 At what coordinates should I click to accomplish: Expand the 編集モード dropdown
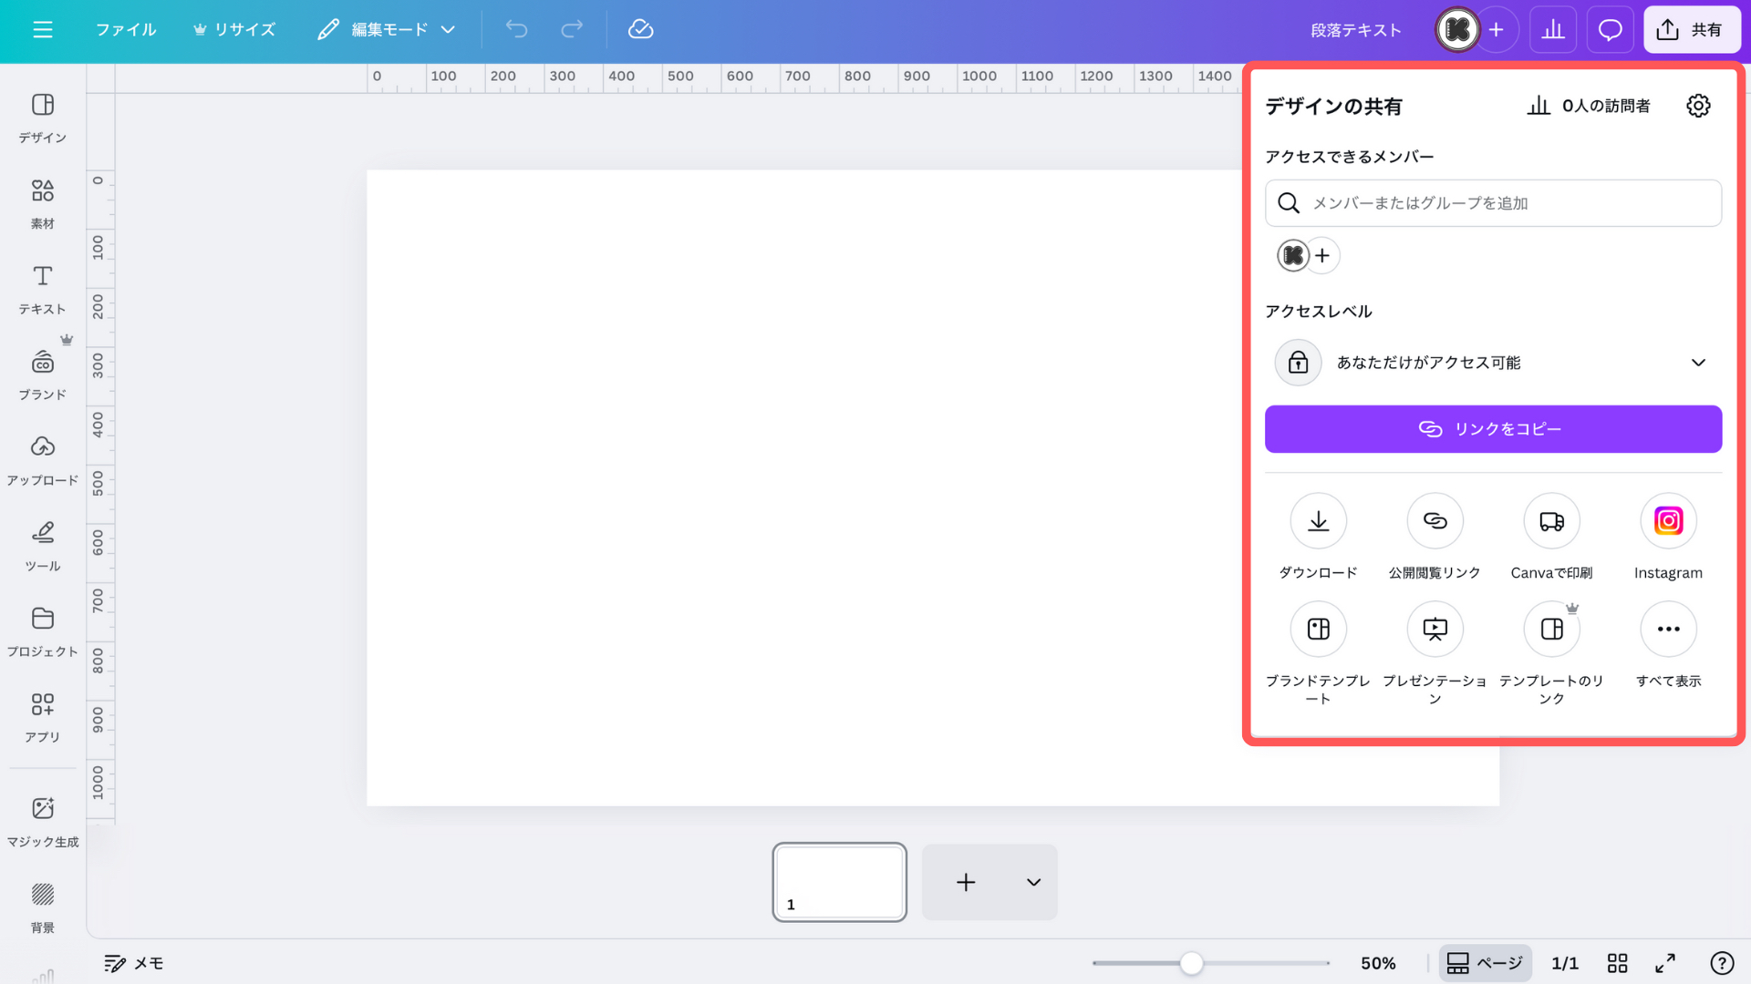387,30
